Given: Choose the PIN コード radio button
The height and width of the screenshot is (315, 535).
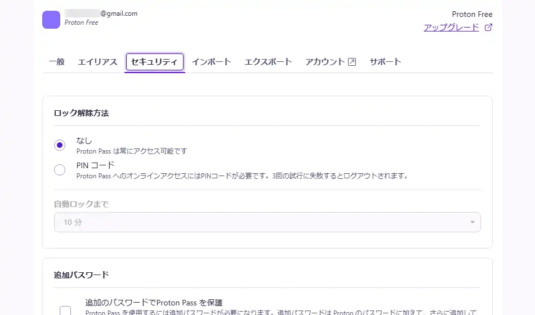Looking at the screenshot, I should click(60, 170).
